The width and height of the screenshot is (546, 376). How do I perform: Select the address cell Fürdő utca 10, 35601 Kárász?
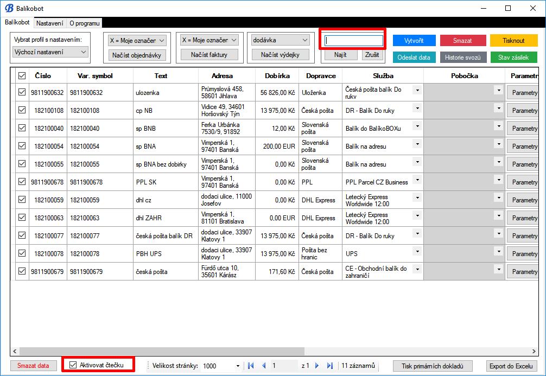pyautogui.click(x=227, y=271)
